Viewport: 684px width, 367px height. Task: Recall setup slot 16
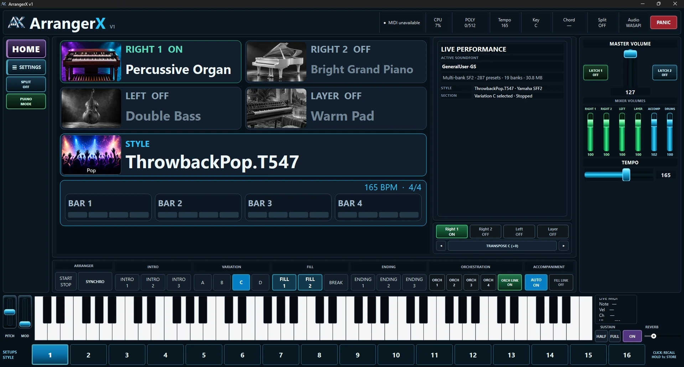click(x=627, y=355)
